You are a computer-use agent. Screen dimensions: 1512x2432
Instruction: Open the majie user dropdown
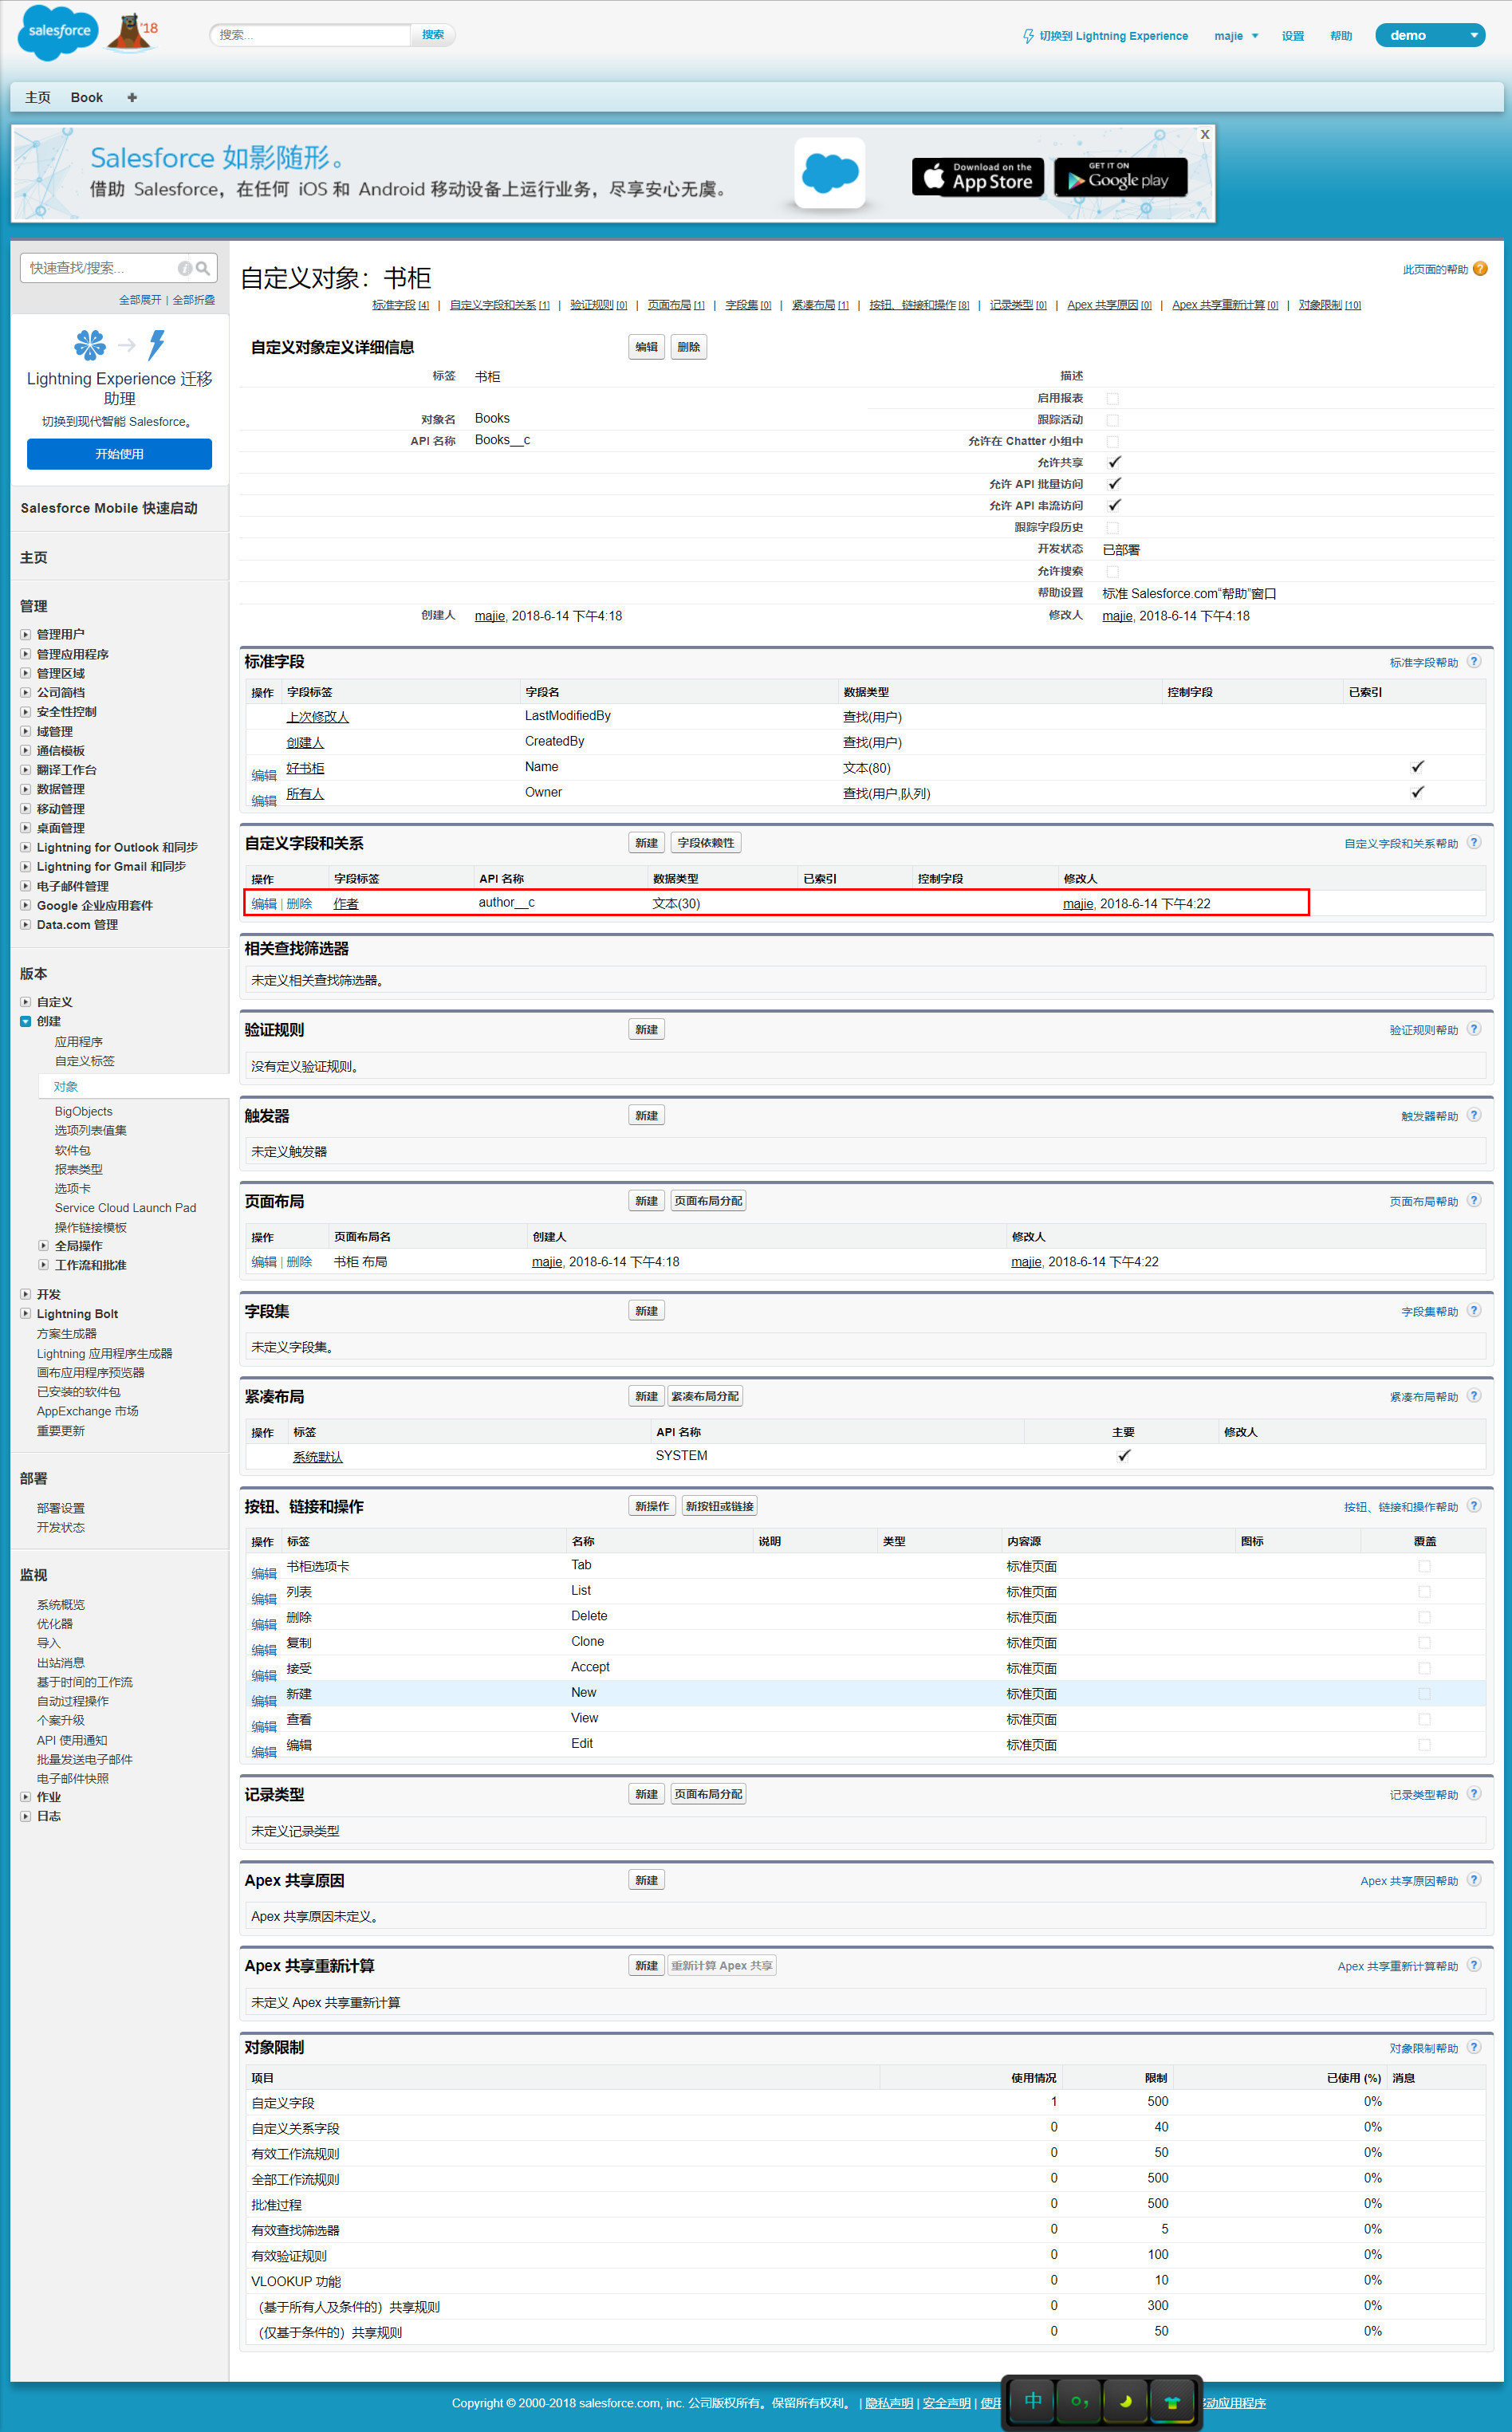(x=1236, y=36)
